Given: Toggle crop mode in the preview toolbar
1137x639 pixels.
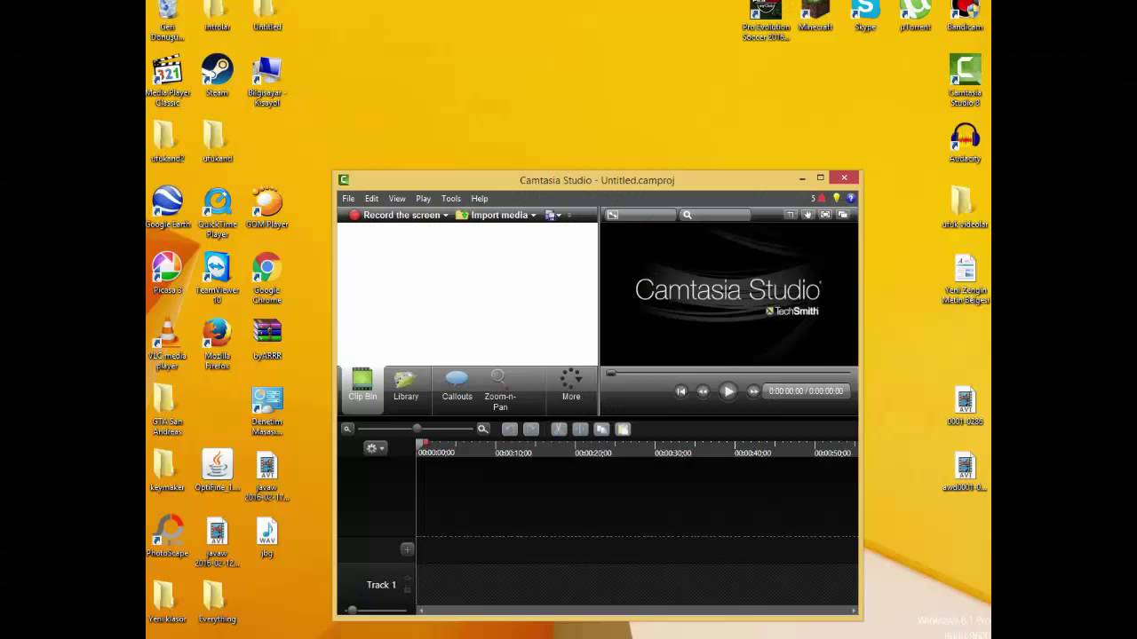Looking at the screenshot, I should pos(791,215).
